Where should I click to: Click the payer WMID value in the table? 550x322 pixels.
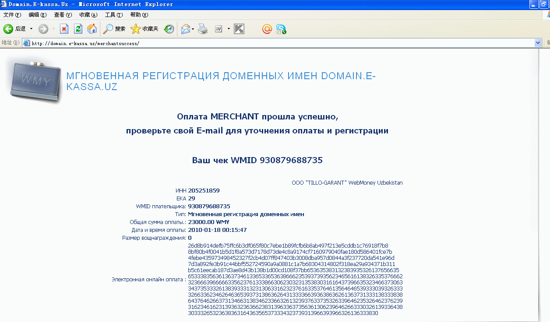pyautogui.click(x=209, y=206)
